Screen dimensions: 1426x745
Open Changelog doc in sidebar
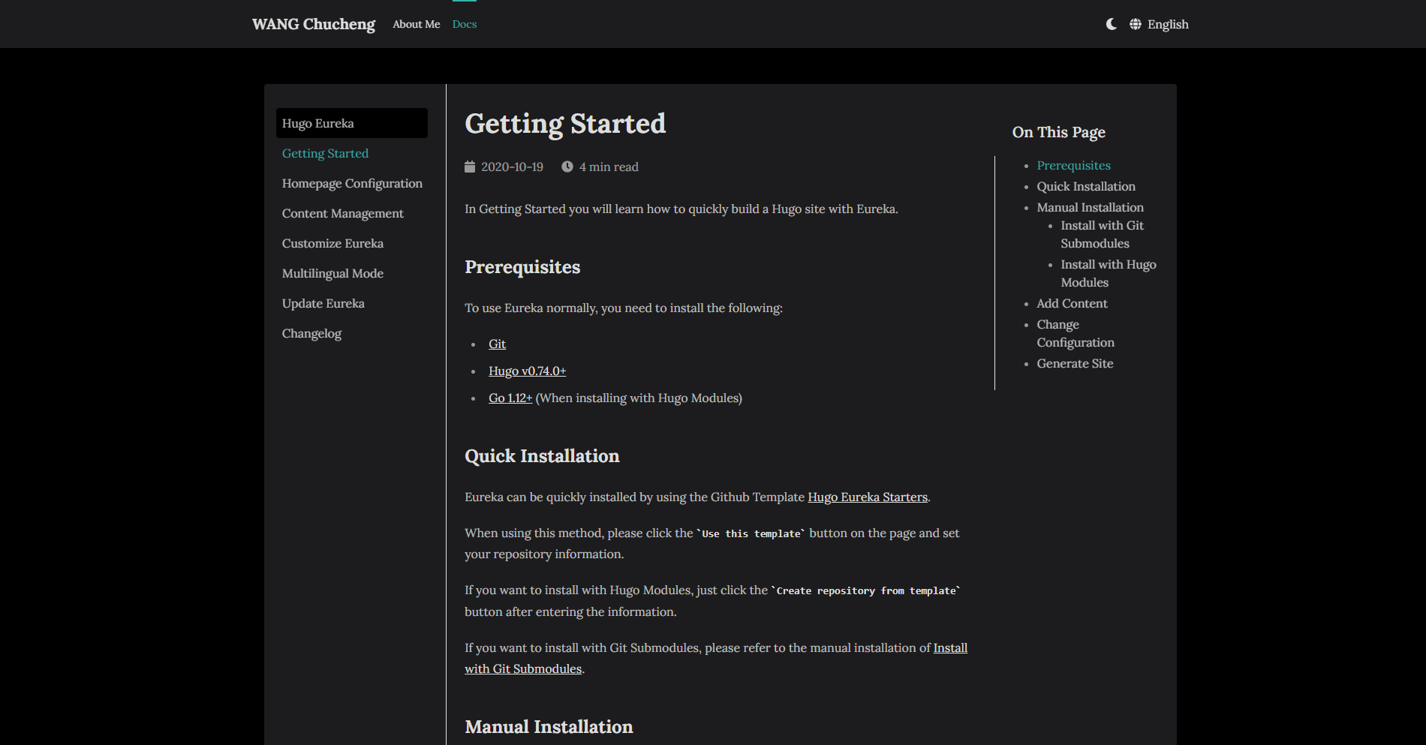coord(311,333)
